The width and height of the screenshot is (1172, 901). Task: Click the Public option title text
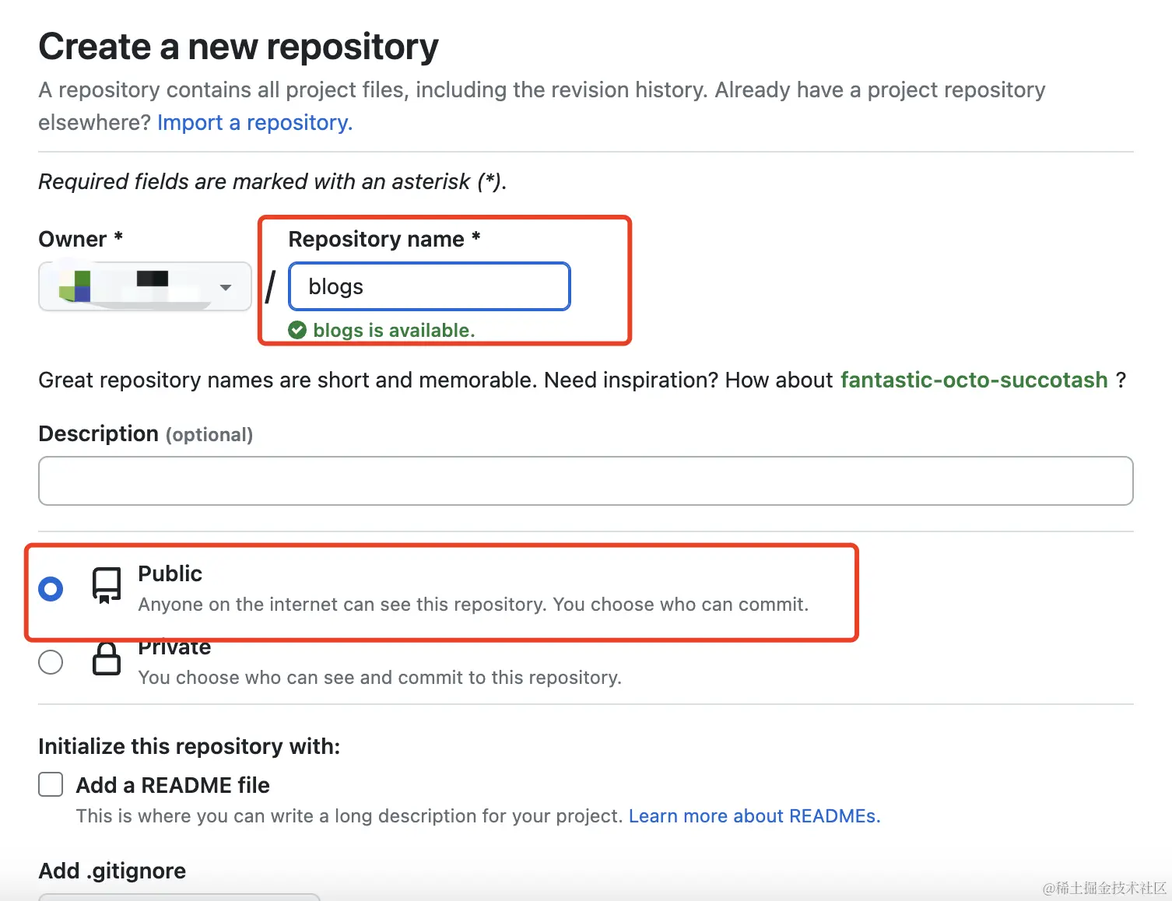(x=170, y=573)
